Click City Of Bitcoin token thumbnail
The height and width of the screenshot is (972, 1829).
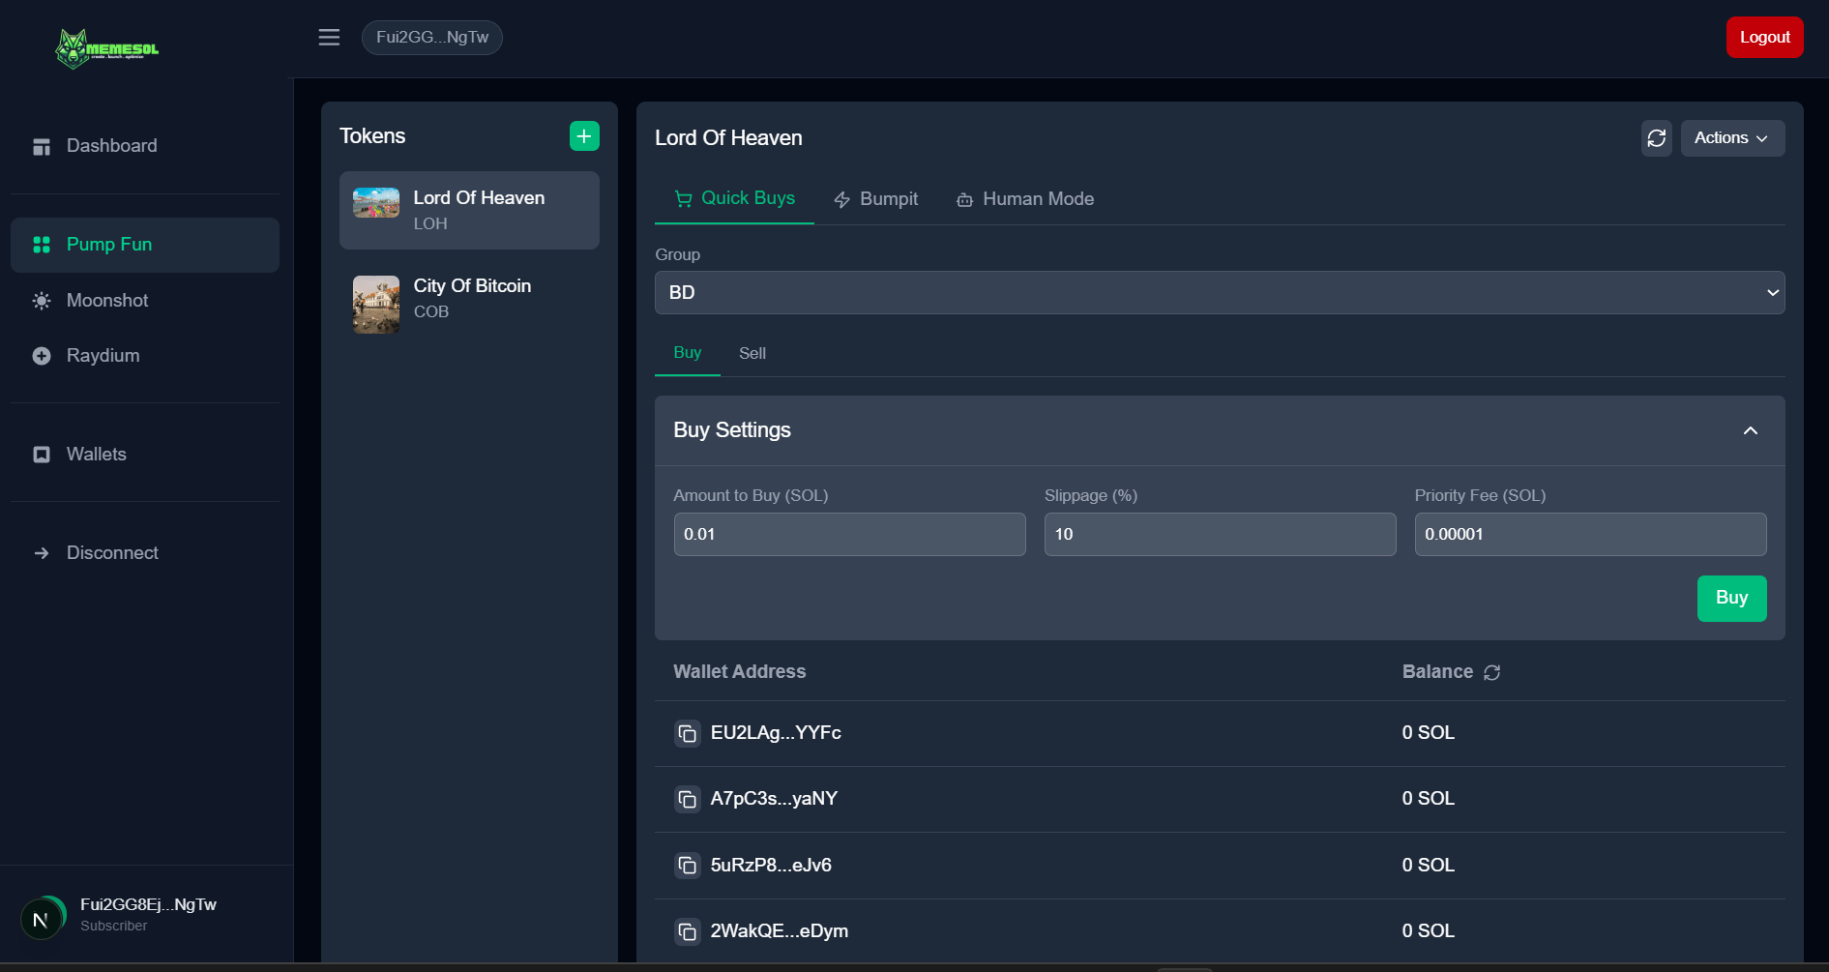coord(376,305)
